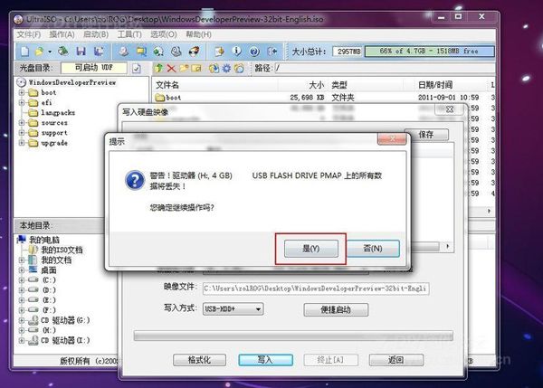543x388 pixels.
Task: Click file list horizontal scrollbar right arrow
Action: click(489, 211)
